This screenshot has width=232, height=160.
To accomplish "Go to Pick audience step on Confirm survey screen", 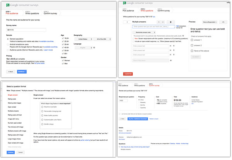I will (x=123, y=86).
